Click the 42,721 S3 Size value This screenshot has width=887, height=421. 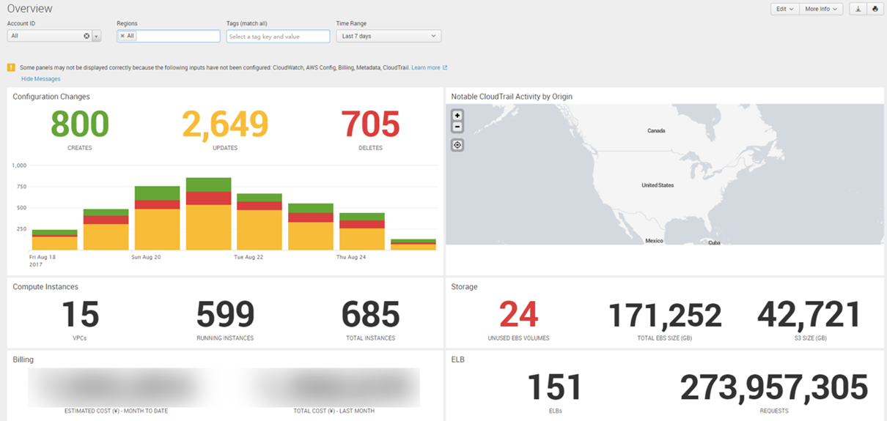809,315
